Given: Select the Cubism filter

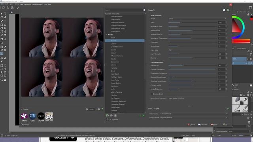Looking at the screenshot, I should [x=113, y=50].
